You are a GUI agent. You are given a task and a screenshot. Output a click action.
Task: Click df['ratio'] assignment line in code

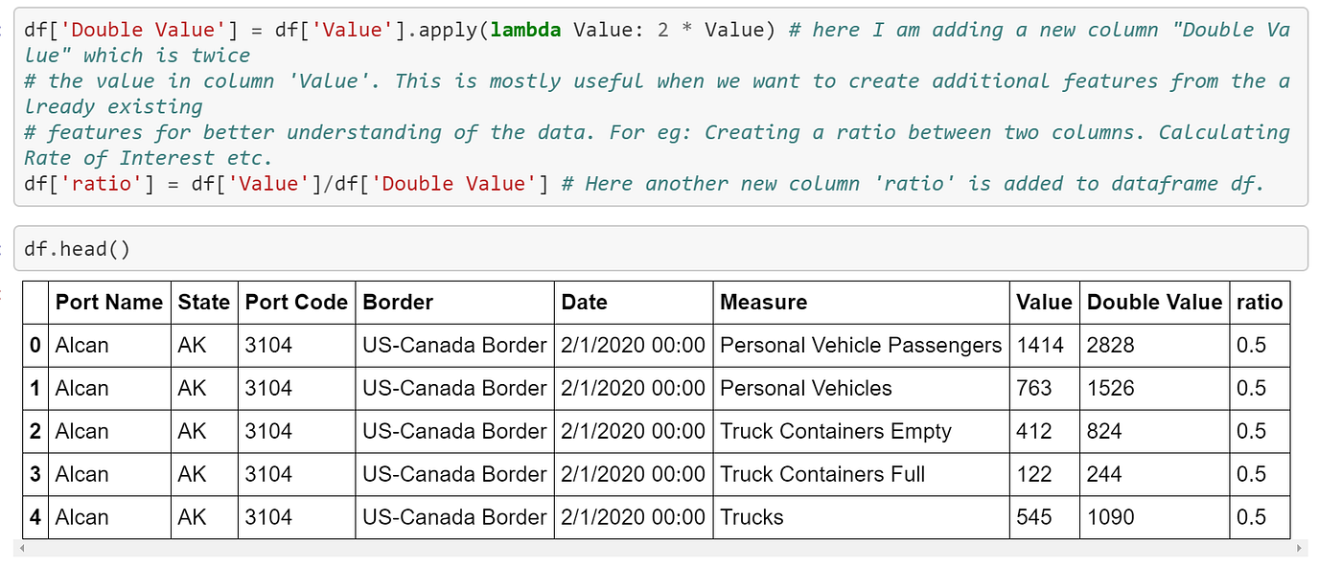coord(644,183)
